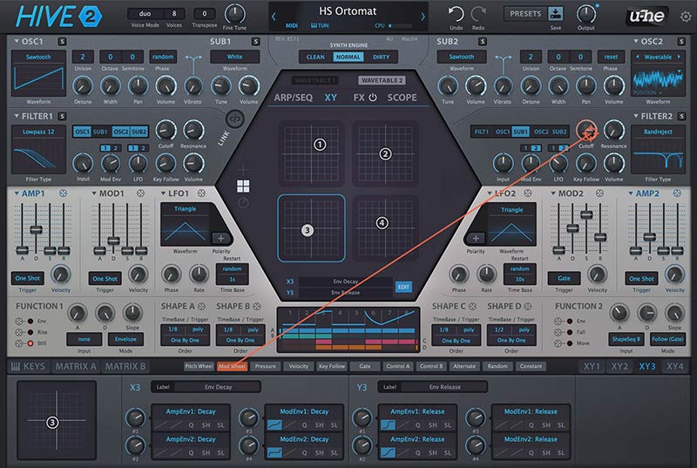Image resolution: width=697 pixels, height=468 pixels.
Task: Click the LFO1 polarity plus button
Action: [x=220, y=239]
